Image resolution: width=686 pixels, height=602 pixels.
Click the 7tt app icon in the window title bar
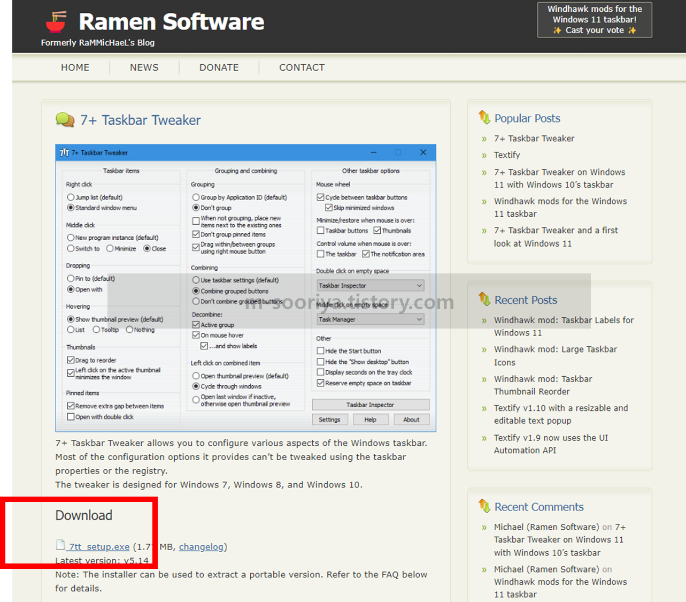[64, 153]
